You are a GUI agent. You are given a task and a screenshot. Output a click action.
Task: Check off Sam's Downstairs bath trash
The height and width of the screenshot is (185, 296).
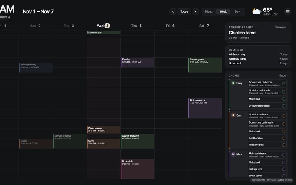(x=283, y=124)
